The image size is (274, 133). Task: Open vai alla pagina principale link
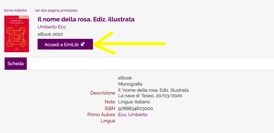point(56,10)
